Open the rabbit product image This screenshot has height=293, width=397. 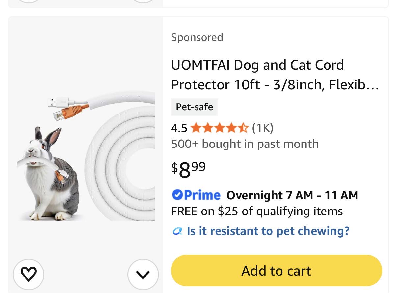[86, 156]
